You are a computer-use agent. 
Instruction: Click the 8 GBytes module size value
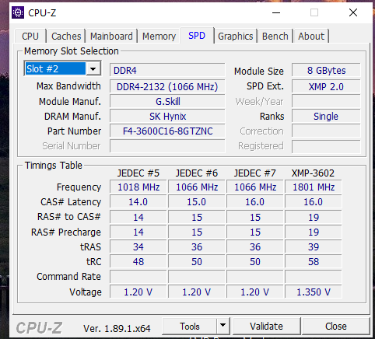pyautogui.click(x=326, y=70)
